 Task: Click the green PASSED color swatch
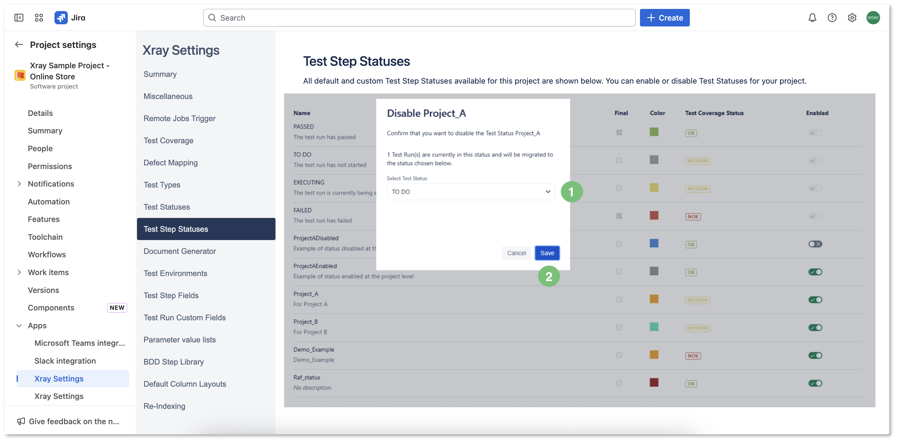(x=654, y=132)
